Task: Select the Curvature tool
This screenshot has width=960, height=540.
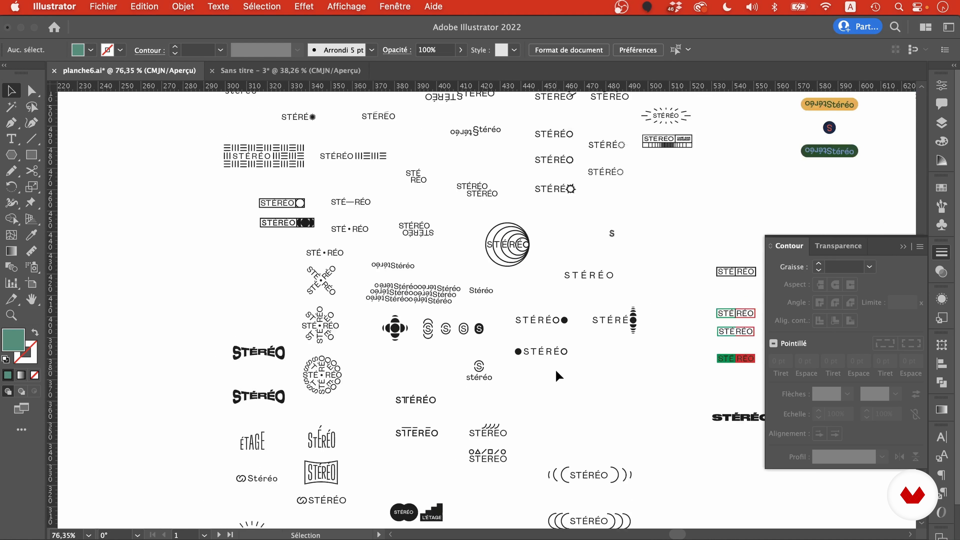Action: (32, 122)
